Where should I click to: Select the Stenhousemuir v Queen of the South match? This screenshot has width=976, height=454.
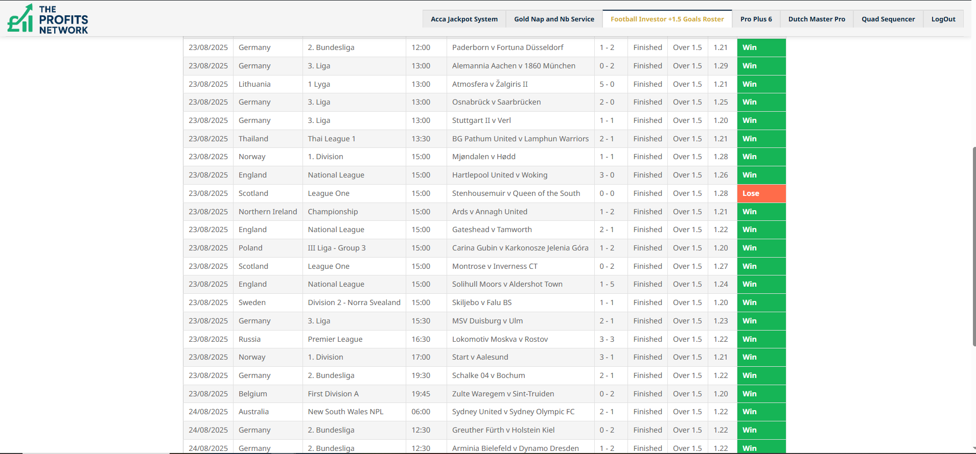(x=516, y=194)
